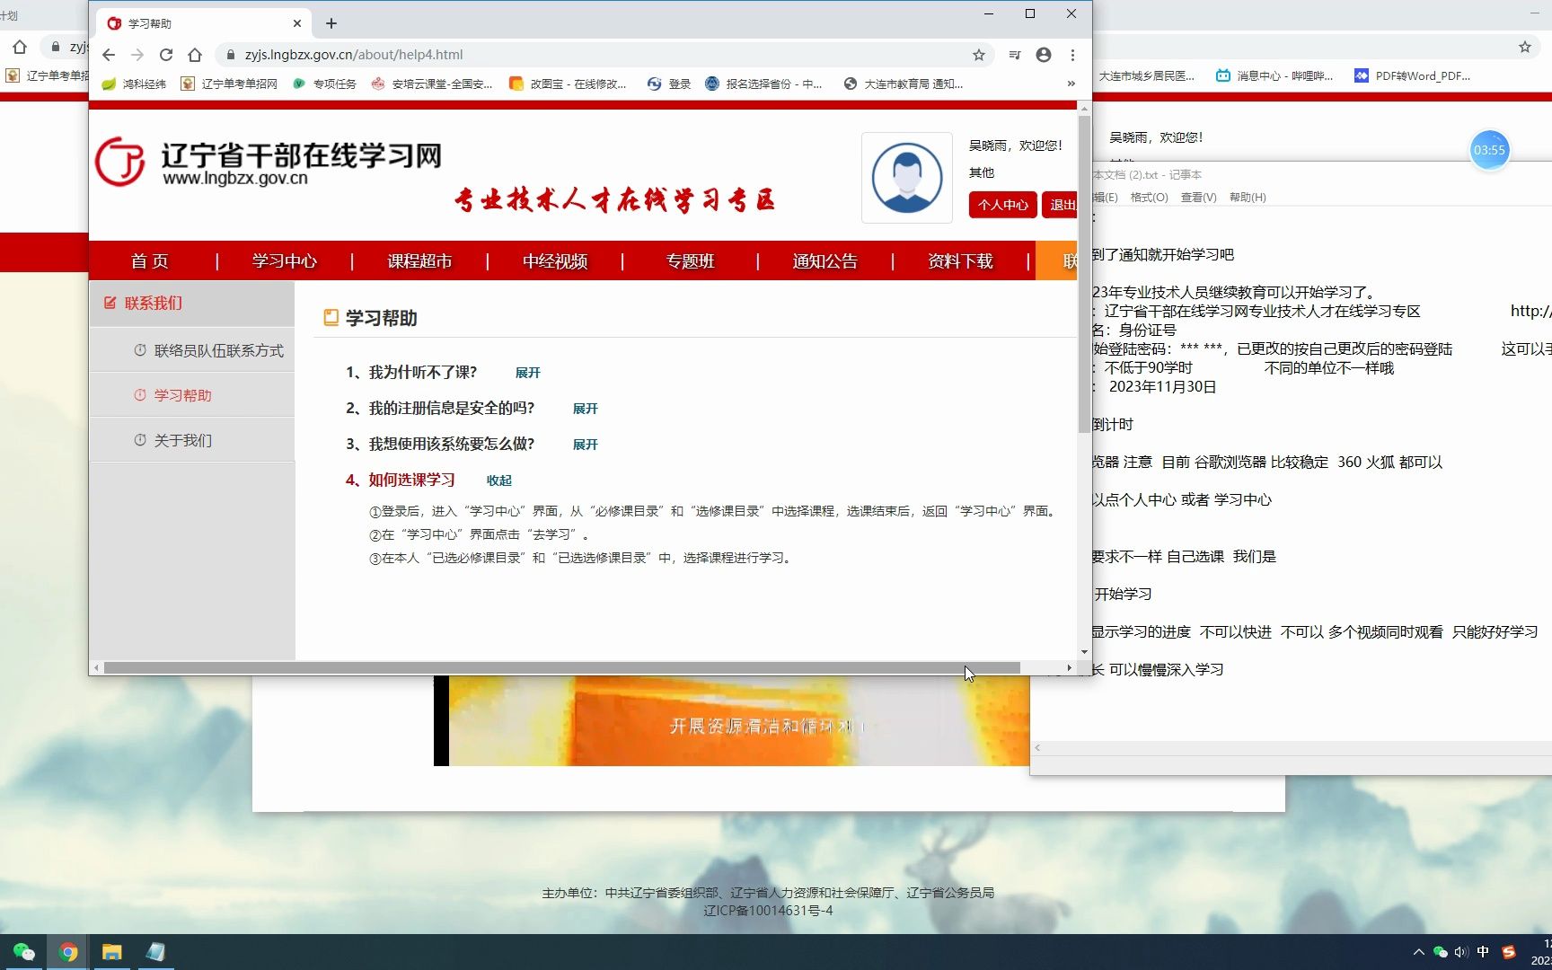1552x970 pixels.
Task: Click the home icon in front Chrome window
Action: coord(195,55)
